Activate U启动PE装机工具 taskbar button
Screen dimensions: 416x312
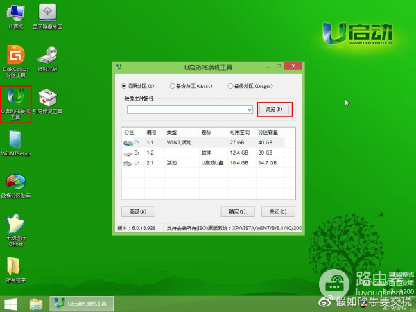[x=81, y=304]
